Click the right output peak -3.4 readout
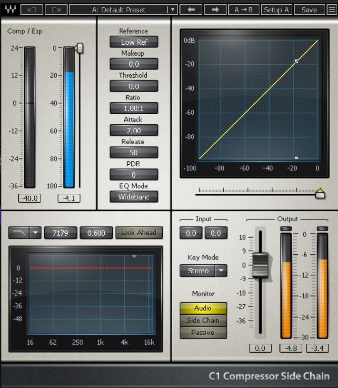 pos(318,348)
